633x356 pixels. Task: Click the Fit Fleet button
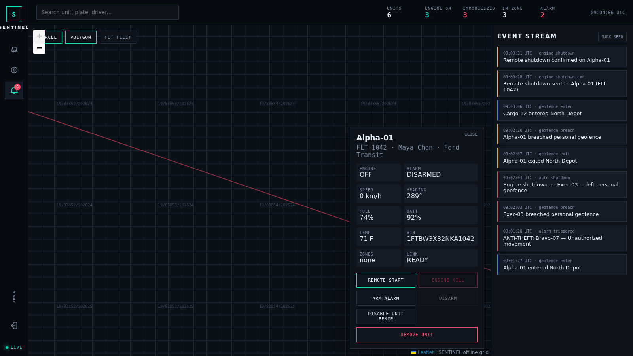118,37
